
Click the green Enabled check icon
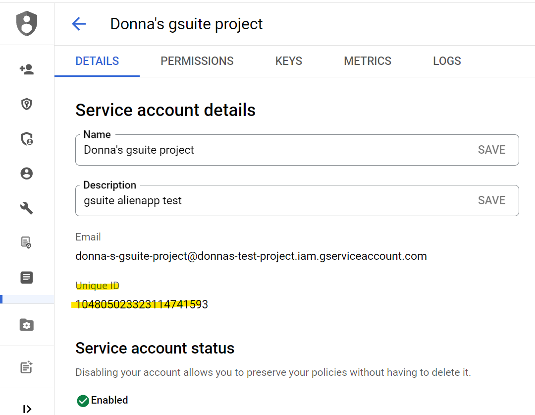click(x=83, y=401)
